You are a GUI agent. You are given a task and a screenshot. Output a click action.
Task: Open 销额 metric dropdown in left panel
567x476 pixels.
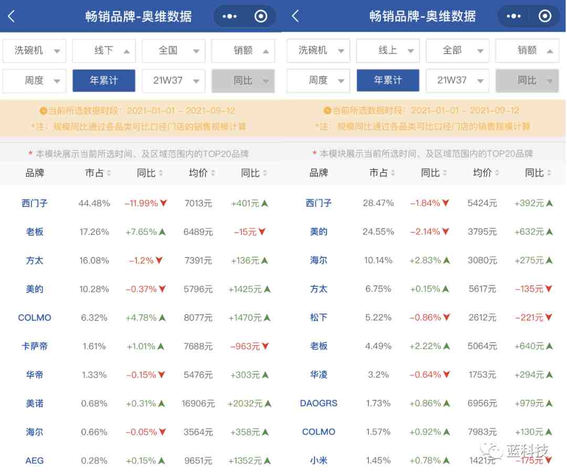coord(243,50)
